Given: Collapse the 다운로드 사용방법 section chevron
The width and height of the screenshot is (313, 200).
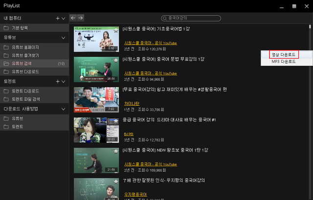Looking at the screenshot, I should pos(63,109).
